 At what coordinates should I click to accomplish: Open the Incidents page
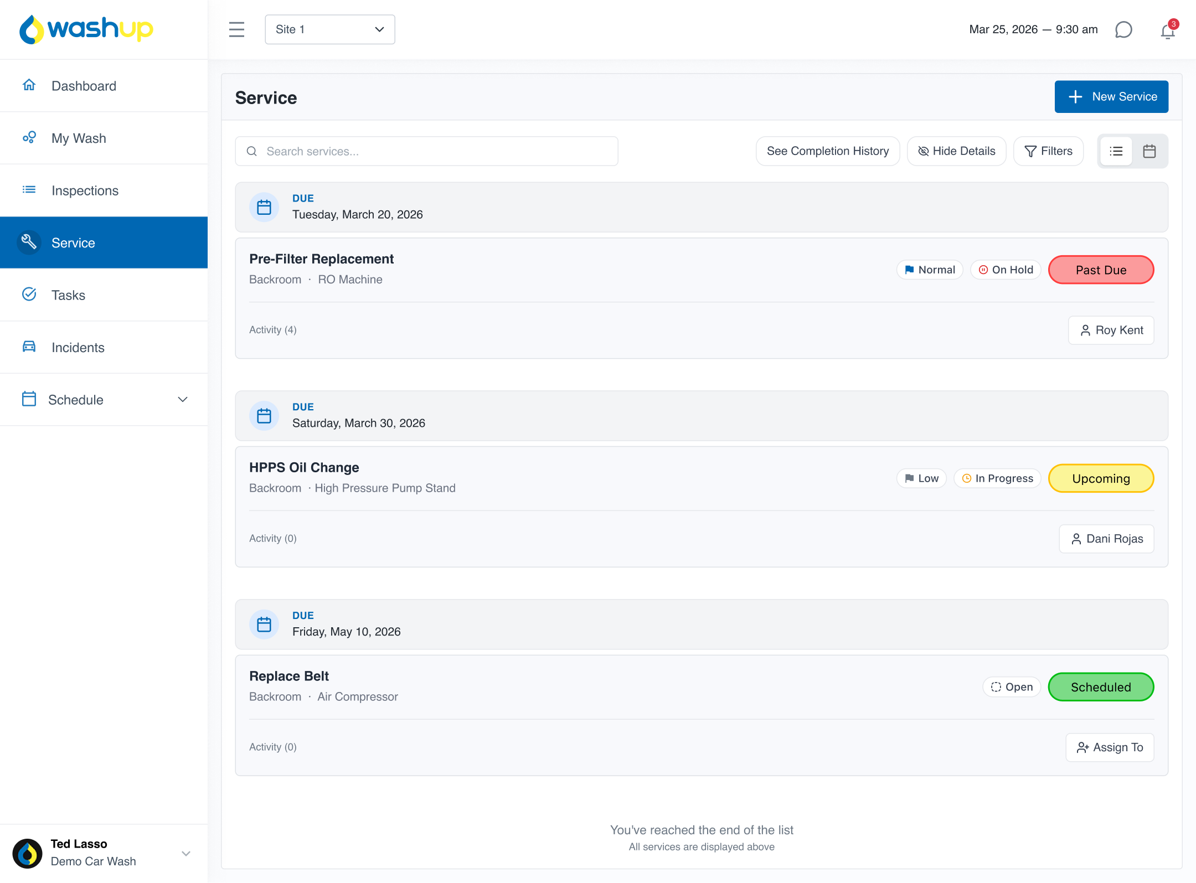click(78, 347)
